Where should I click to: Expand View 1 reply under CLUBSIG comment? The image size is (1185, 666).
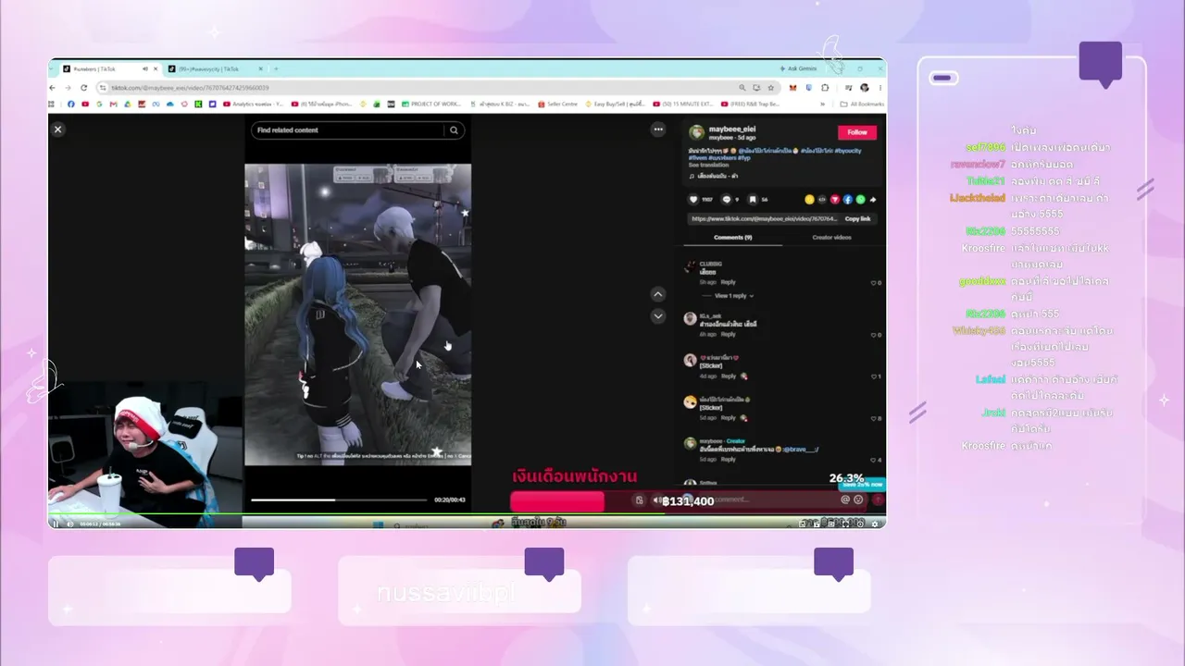click(x=734, y=296)
